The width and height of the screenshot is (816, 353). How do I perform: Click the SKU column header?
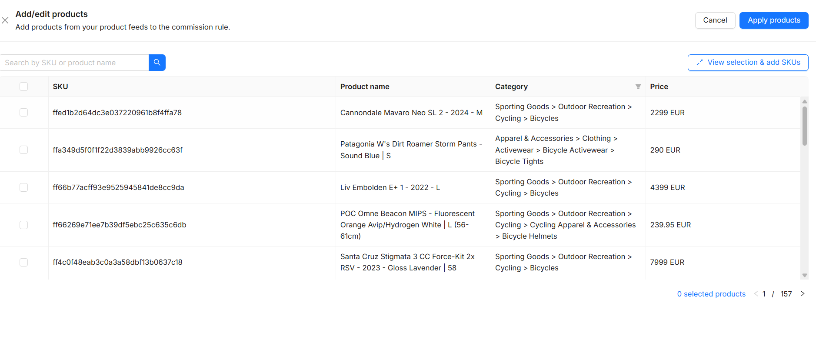click(60, 87)
